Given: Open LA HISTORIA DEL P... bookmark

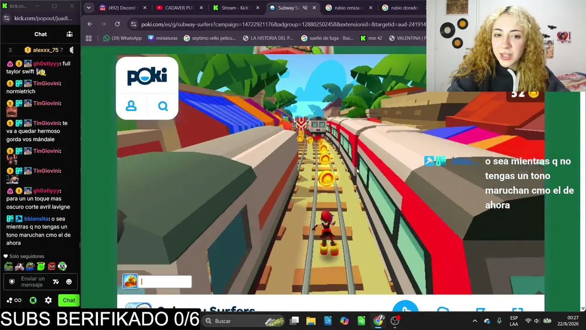Looking at the screenshot, I should pos(268,38).
